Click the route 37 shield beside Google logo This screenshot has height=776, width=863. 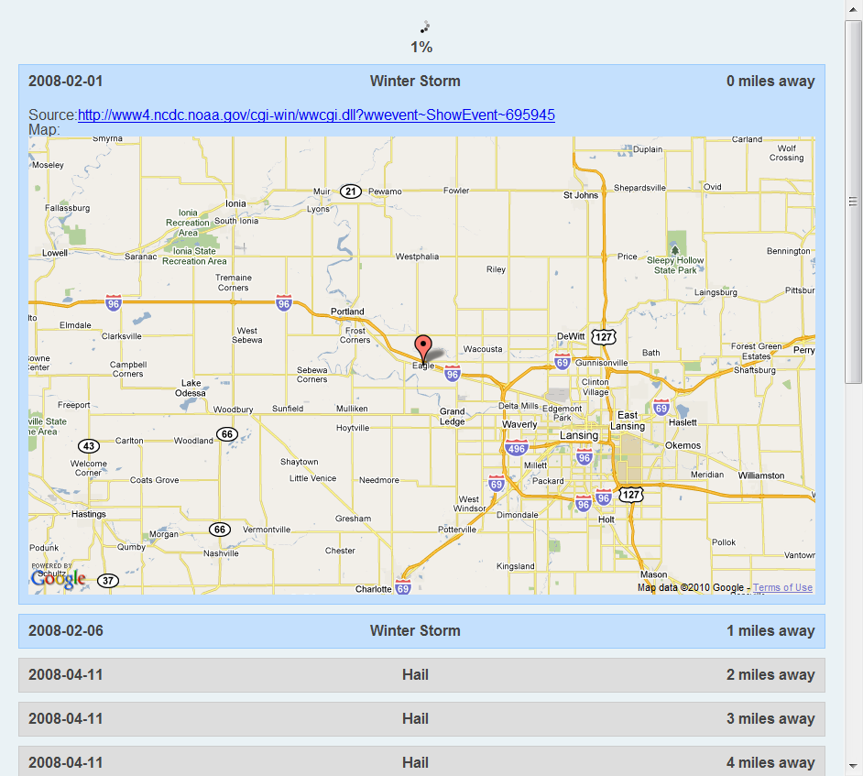108,580
